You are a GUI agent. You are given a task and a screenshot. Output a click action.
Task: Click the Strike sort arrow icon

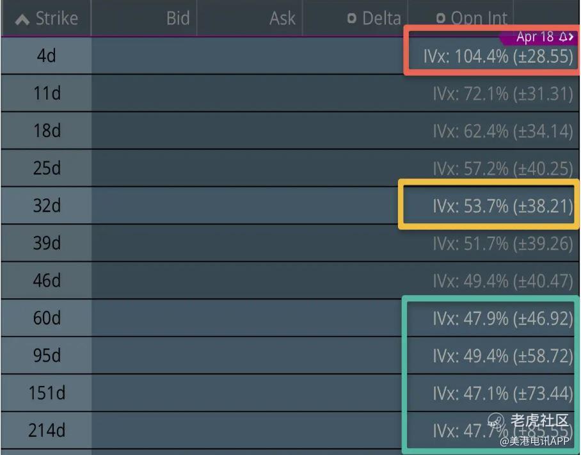(22, 19)
